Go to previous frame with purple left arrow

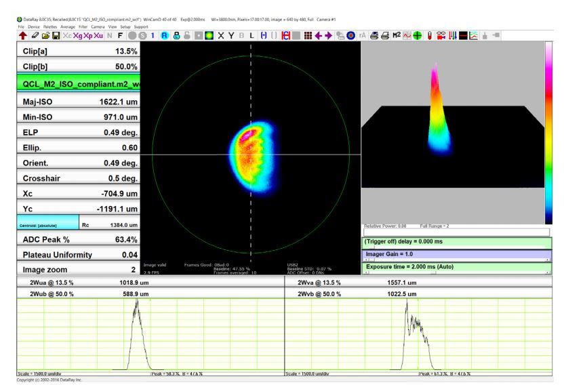pyautogui.click(x=319, y=35)
